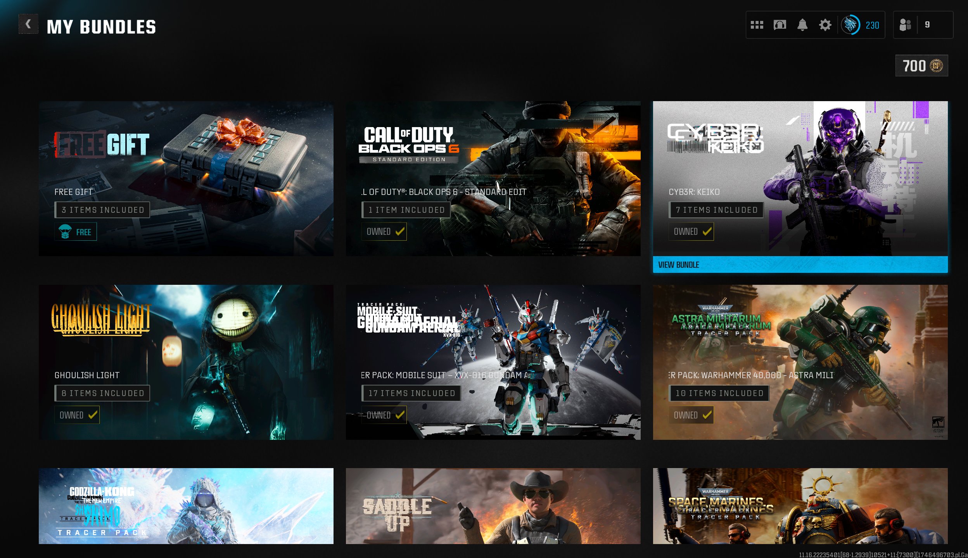Image resolution: width=968 pixels, height=558 pixels.
Task: Select the Godzilla x Kong Tracer Pack bundle
Action: click(186, 506)
